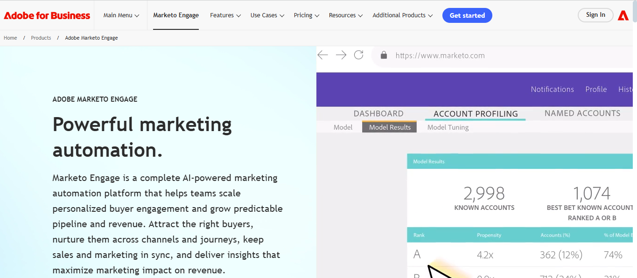The image size is (637, 278).
Task: Click the back arrow in the mock browser
Action: click(322, 55)
